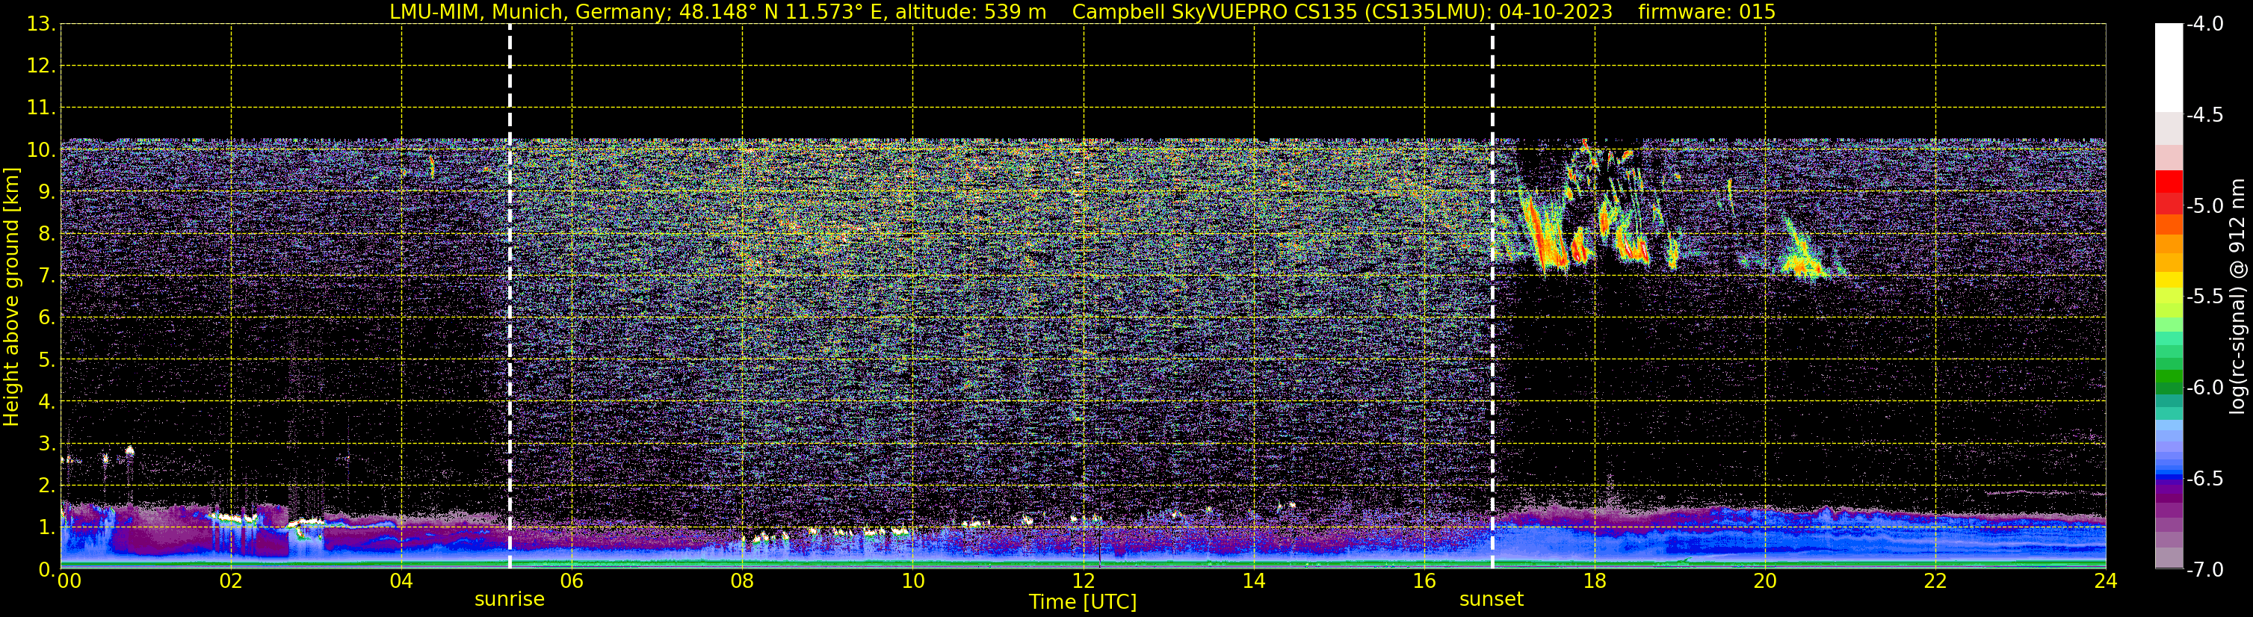The height and width of the screenshot is (617, 2253).
Task: Click the white top segment of the colorbar
Action: click(x=2169, y=68)
